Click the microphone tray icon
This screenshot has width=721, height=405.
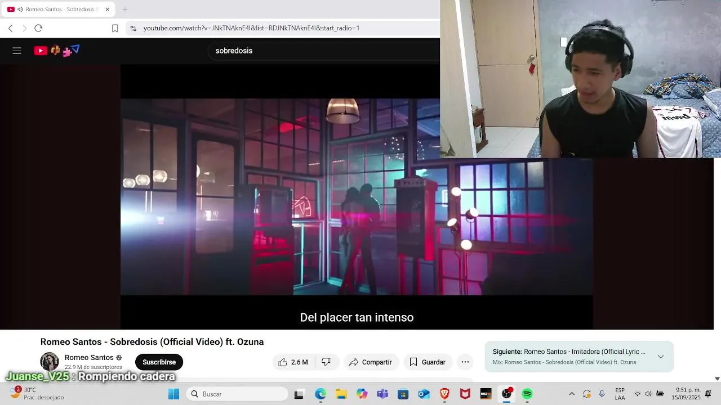(602, 394)
